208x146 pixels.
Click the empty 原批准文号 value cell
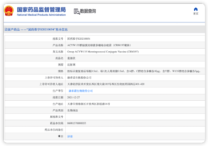tap(135, 117)
